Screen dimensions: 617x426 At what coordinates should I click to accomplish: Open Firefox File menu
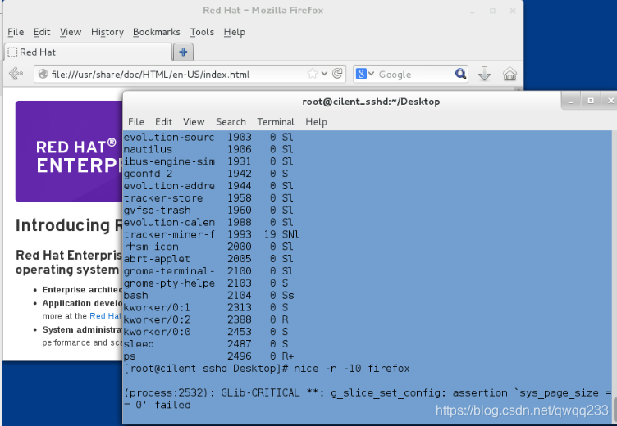16,32
